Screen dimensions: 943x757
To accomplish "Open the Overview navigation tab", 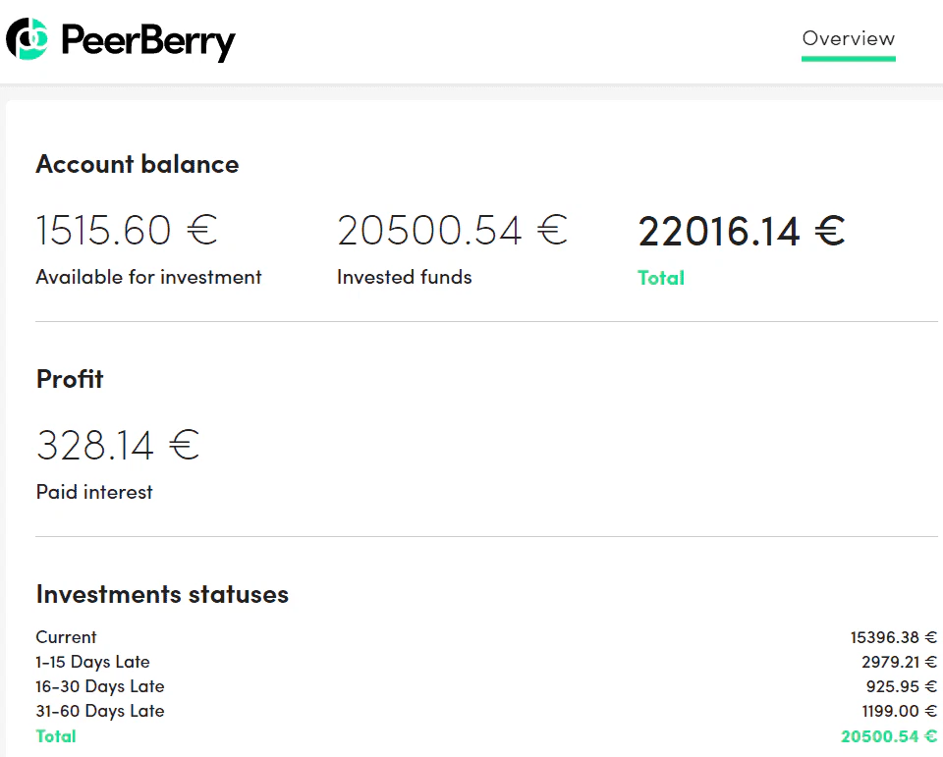I will (848, 38).
